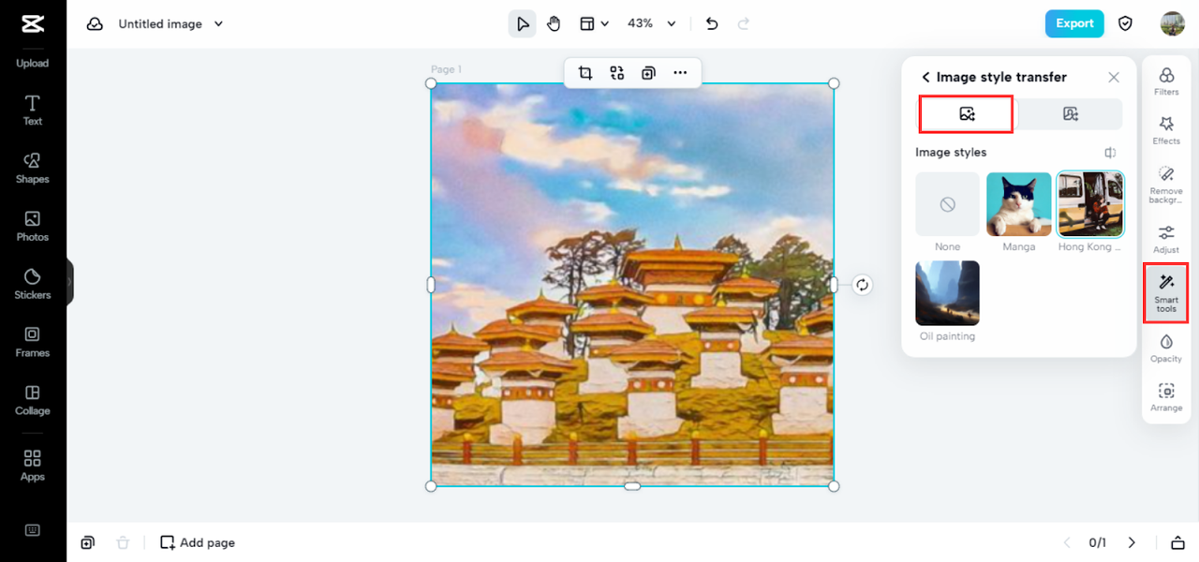Click the rotate handle beside the image
Screen dimensions: 1199x562
[x=862, y=285]
